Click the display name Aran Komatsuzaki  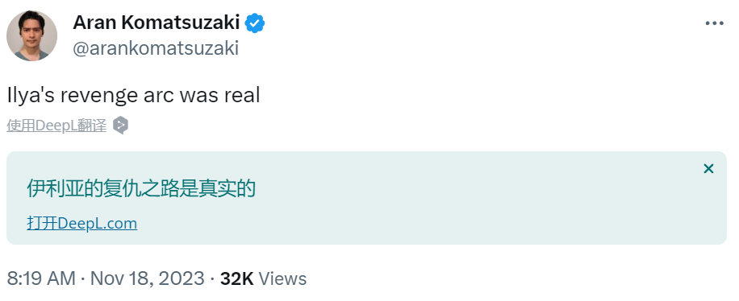pyautogui.click(x=157, y=23)
